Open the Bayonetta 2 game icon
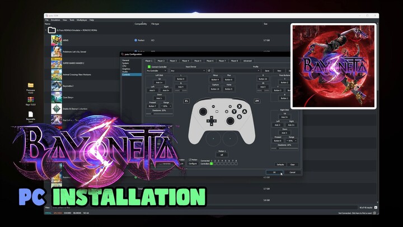The image size is (403, 227). tap(57, 86)
